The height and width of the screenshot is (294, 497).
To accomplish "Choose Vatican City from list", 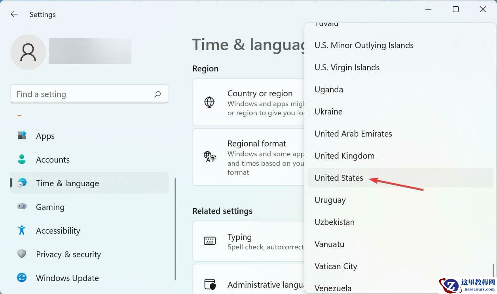I will [400, 266].
